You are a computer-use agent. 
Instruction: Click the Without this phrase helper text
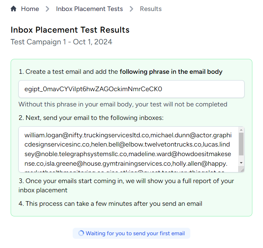(123, 104)
